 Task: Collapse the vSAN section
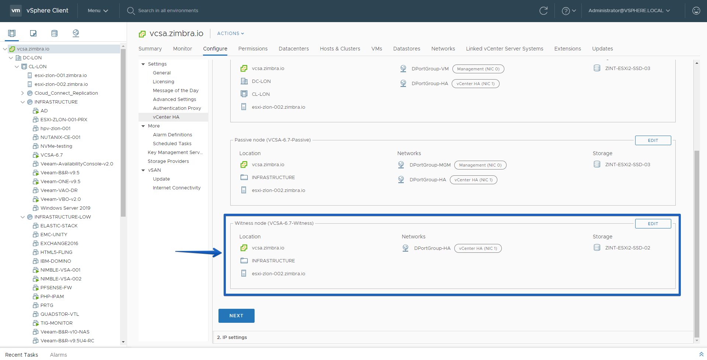143,170
